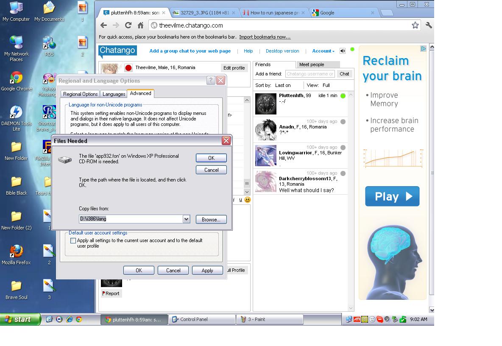This screenshot has height=346, width=502.
Task: Click Add a group chat link
Action: (x=190, y=51)
